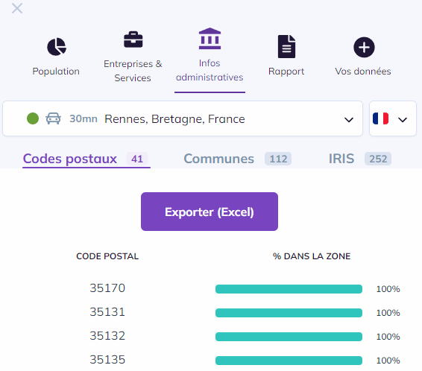Click the green zone color dot

(x=33, y=118)
